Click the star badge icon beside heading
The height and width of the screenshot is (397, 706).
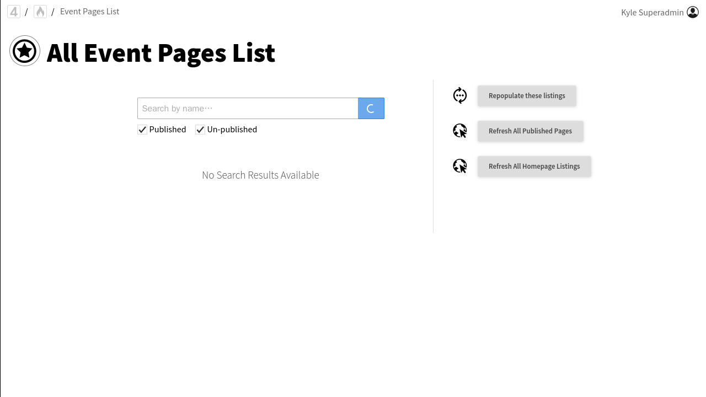click(x=25, y=51)
